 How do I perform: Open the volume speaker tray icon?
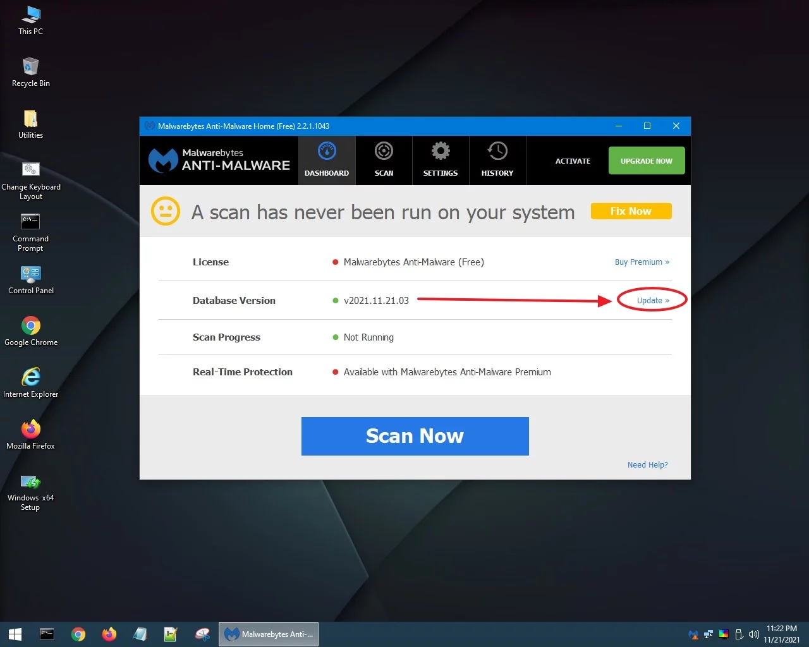pos(753,634)
